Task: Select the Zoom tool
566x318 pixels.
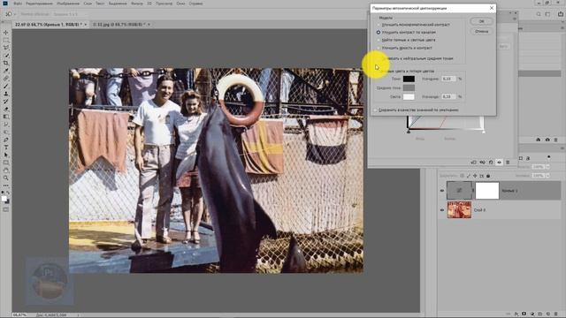Action: 6,178
